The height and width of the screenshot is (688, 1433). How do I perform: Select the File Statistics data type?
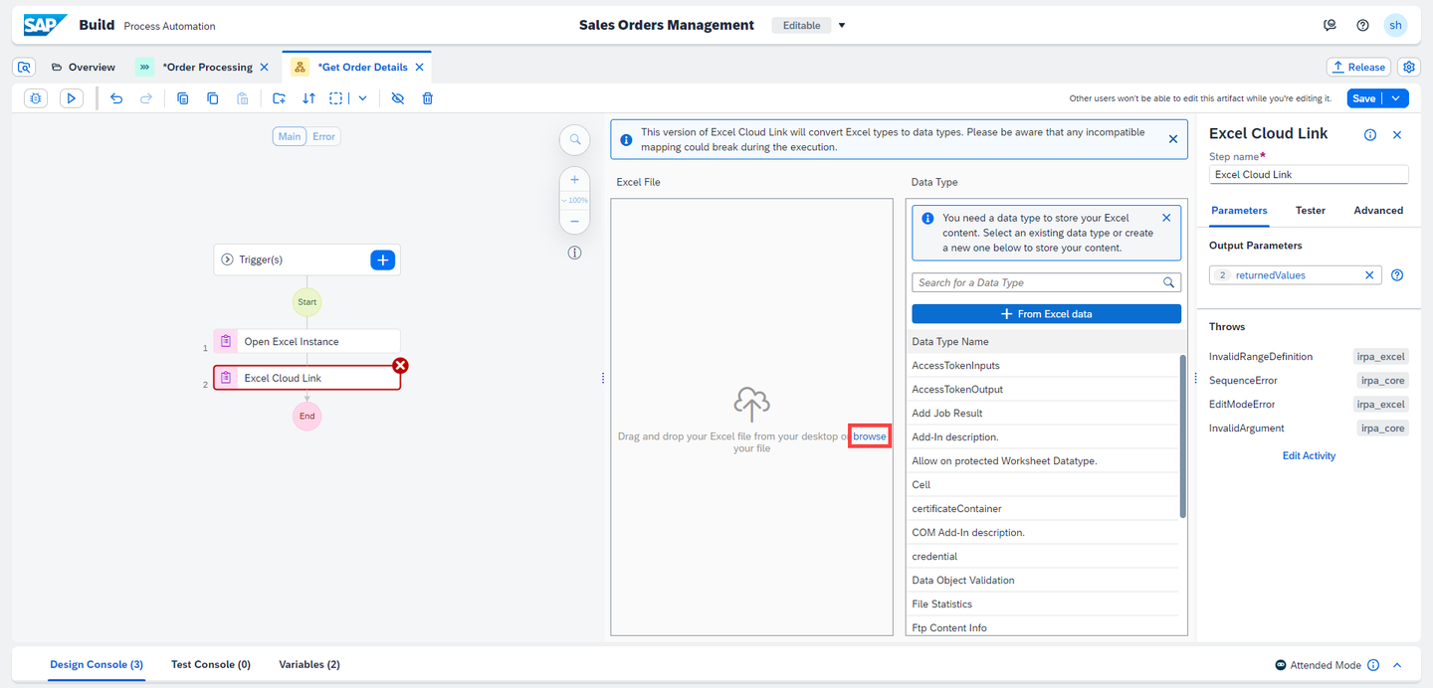[1045, 603]
